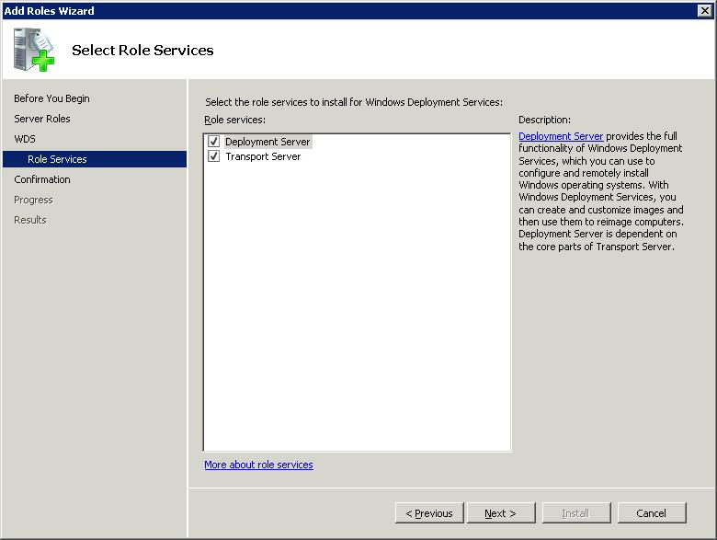Open More about role services link
Screen dimensions: 717x540
258,465
